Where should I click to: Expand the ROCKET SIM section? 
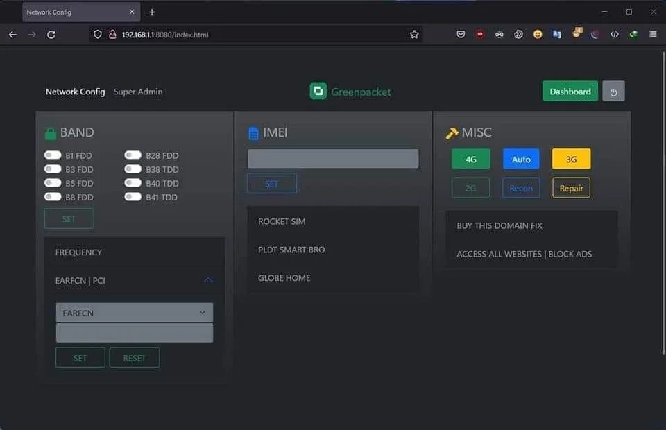tap(333, 221)
